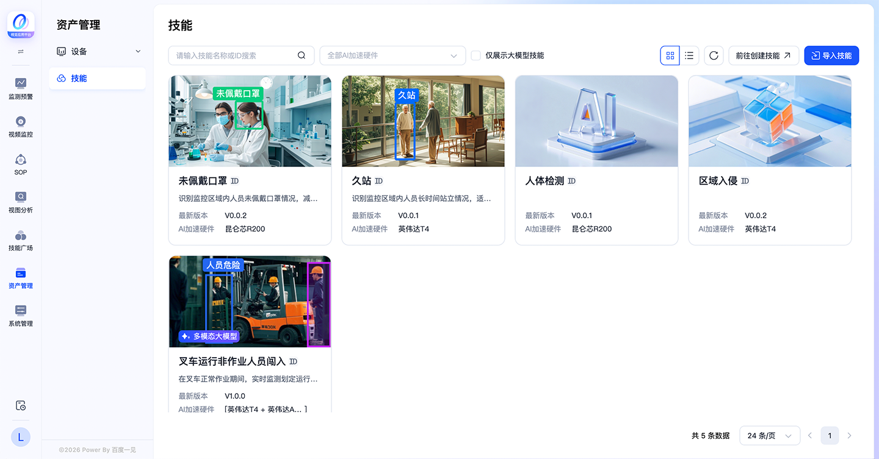Click the 人体检测 card title
879x459 pixels.
pos(545,181)
